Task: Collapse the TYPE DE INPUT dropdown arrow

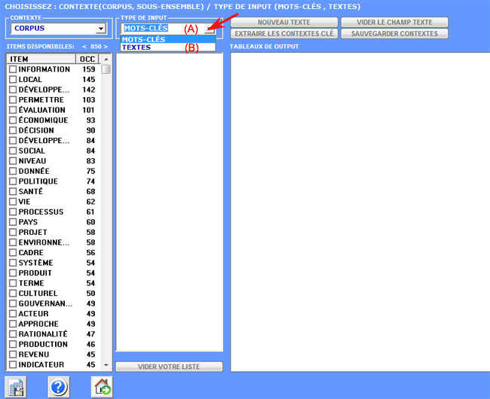Action: coord(209,29)
